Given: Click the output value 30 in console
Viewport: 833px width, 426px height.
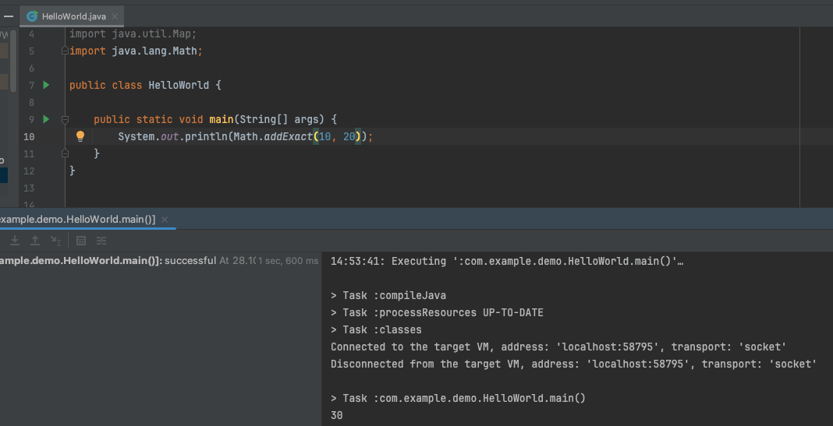Looking at the screenshot, I should coord(337,415).
